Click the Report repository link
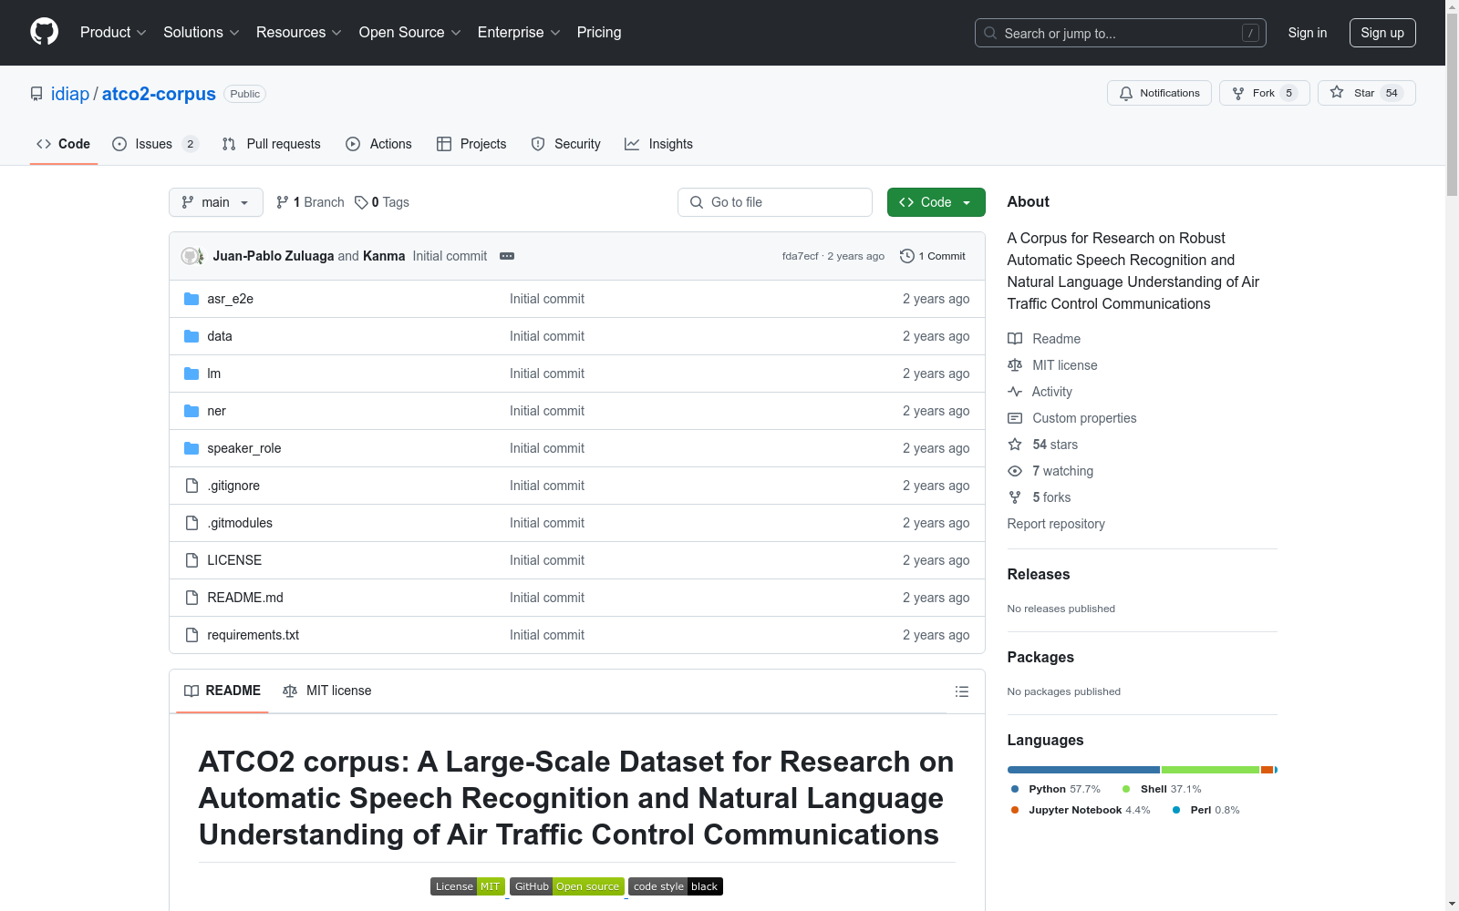1459x911 pixels. pos(1056,524)
